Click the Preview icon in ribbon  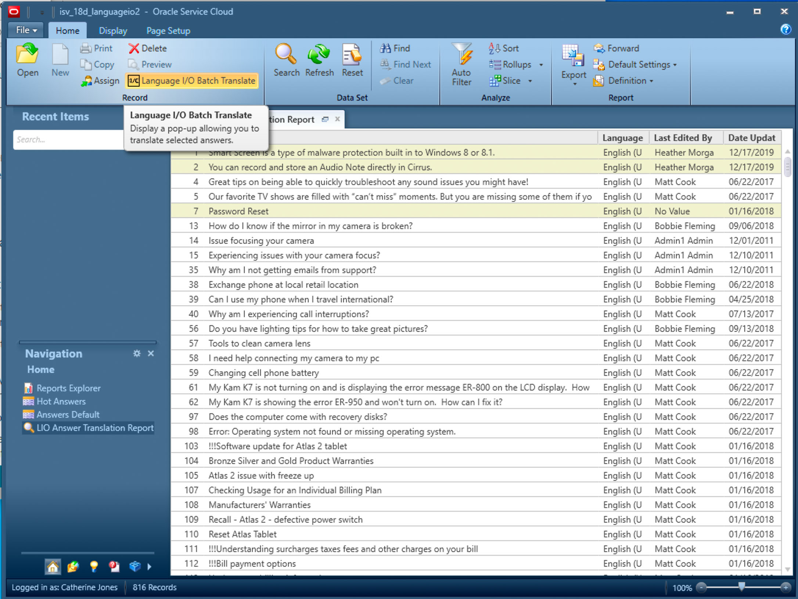click(x=133, y=65)
